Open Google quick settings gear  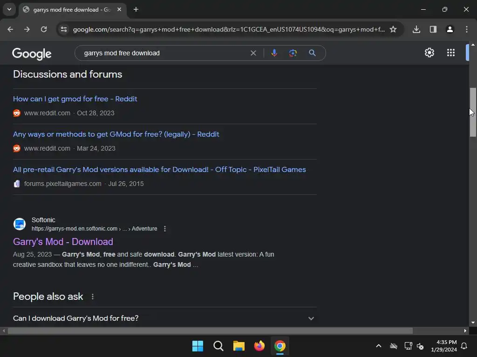[429, 53]
